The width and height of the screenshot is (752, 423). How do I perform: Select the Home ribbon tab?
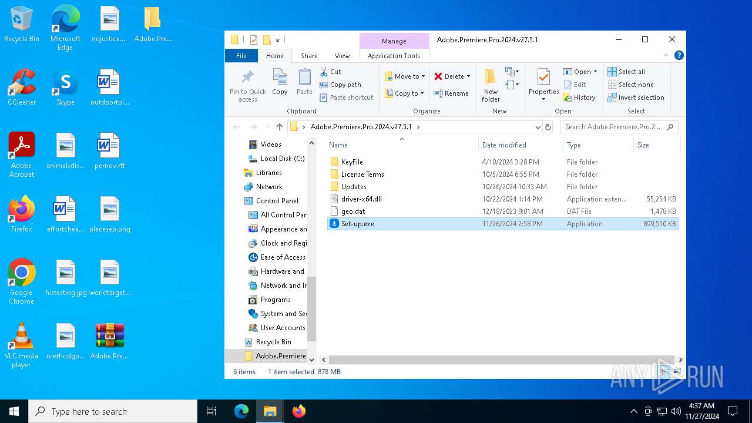coord(275,56)
